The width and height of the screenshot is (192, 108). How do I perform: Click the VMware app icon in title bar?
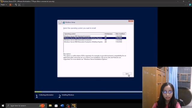[1, 1]
